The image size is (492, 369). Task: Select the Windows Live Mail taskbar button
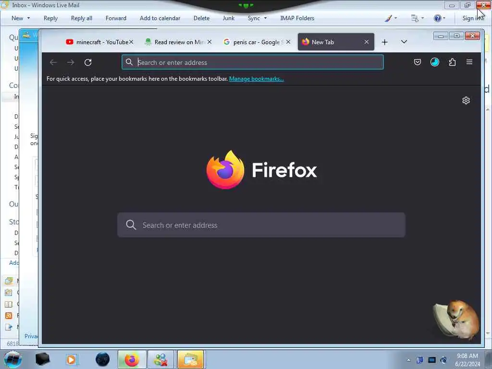[190, 359]
